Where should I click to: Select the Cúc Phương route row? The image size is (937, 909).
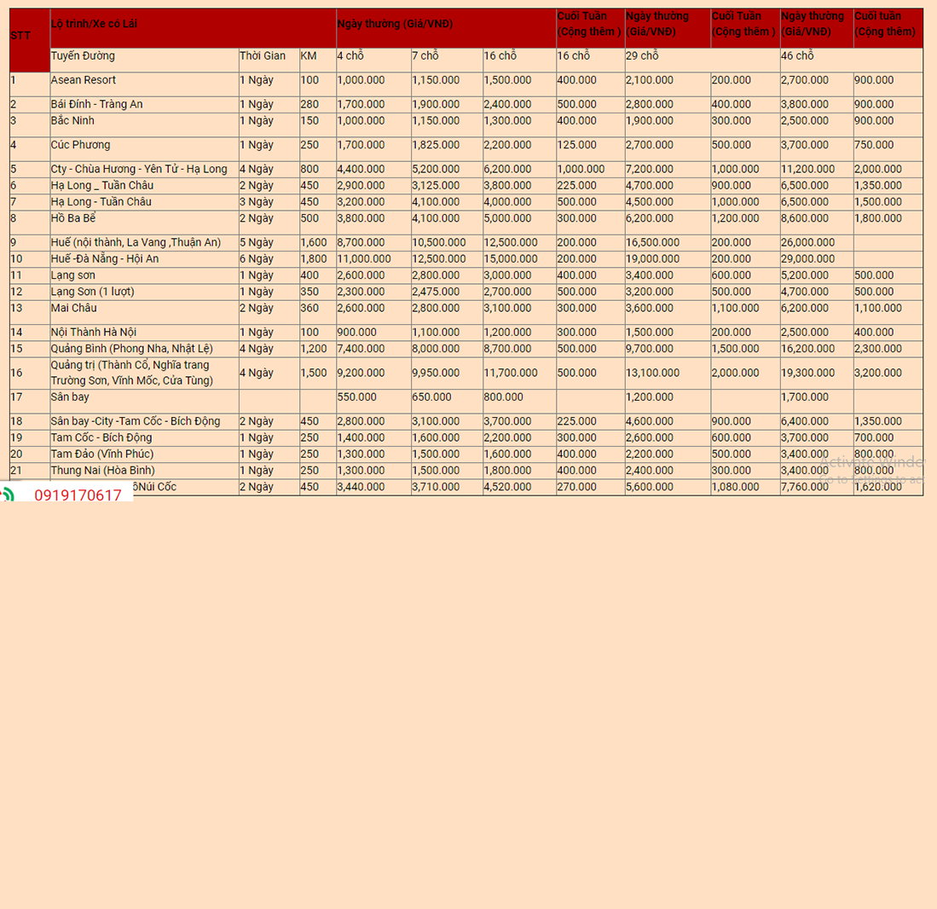tap(80, 145)
